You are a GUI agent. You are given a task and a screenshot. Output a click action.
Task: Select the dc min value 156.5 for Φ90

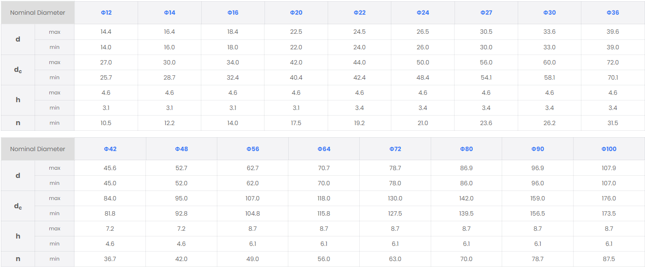[538, 214]
